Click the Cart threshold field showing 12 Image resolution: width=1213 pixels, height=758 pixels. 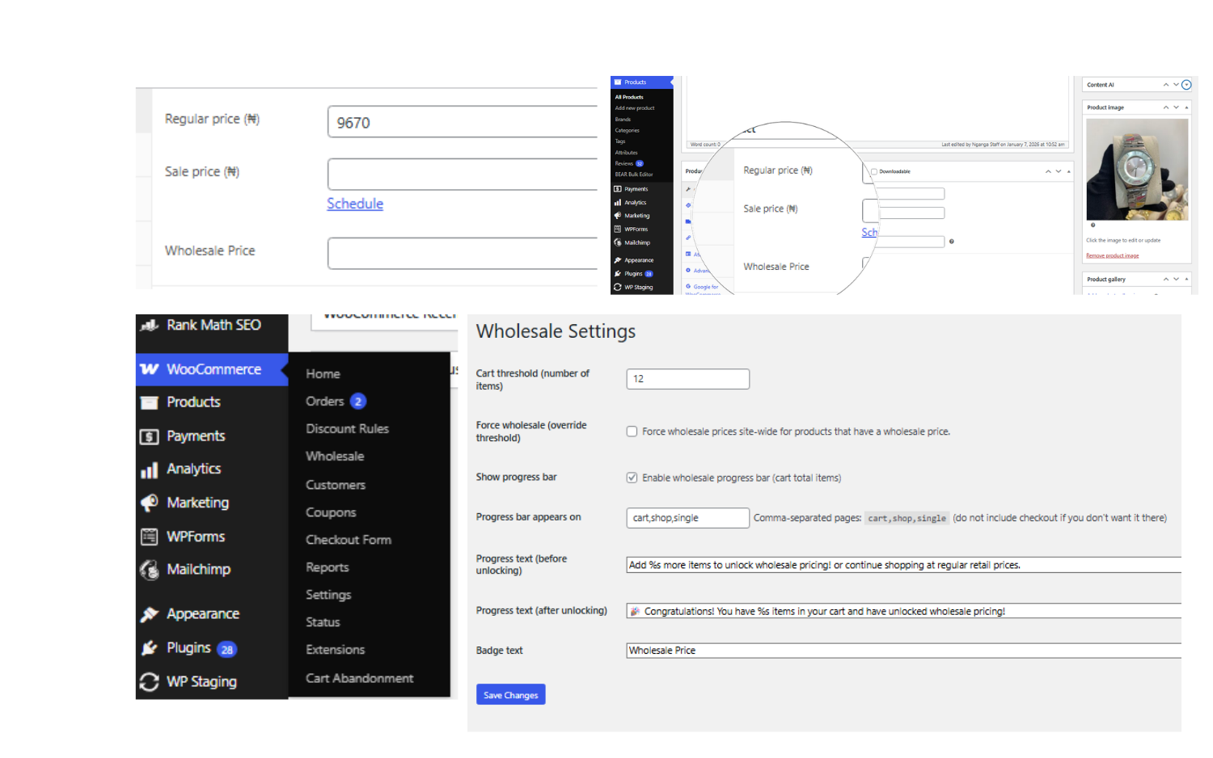point(688,379)
